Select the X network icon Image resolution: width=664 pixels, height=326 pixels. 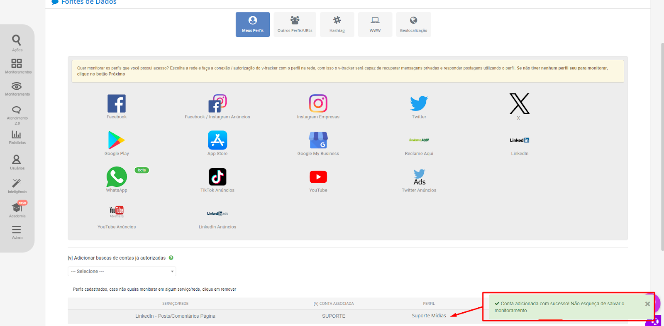click(520, 103)
